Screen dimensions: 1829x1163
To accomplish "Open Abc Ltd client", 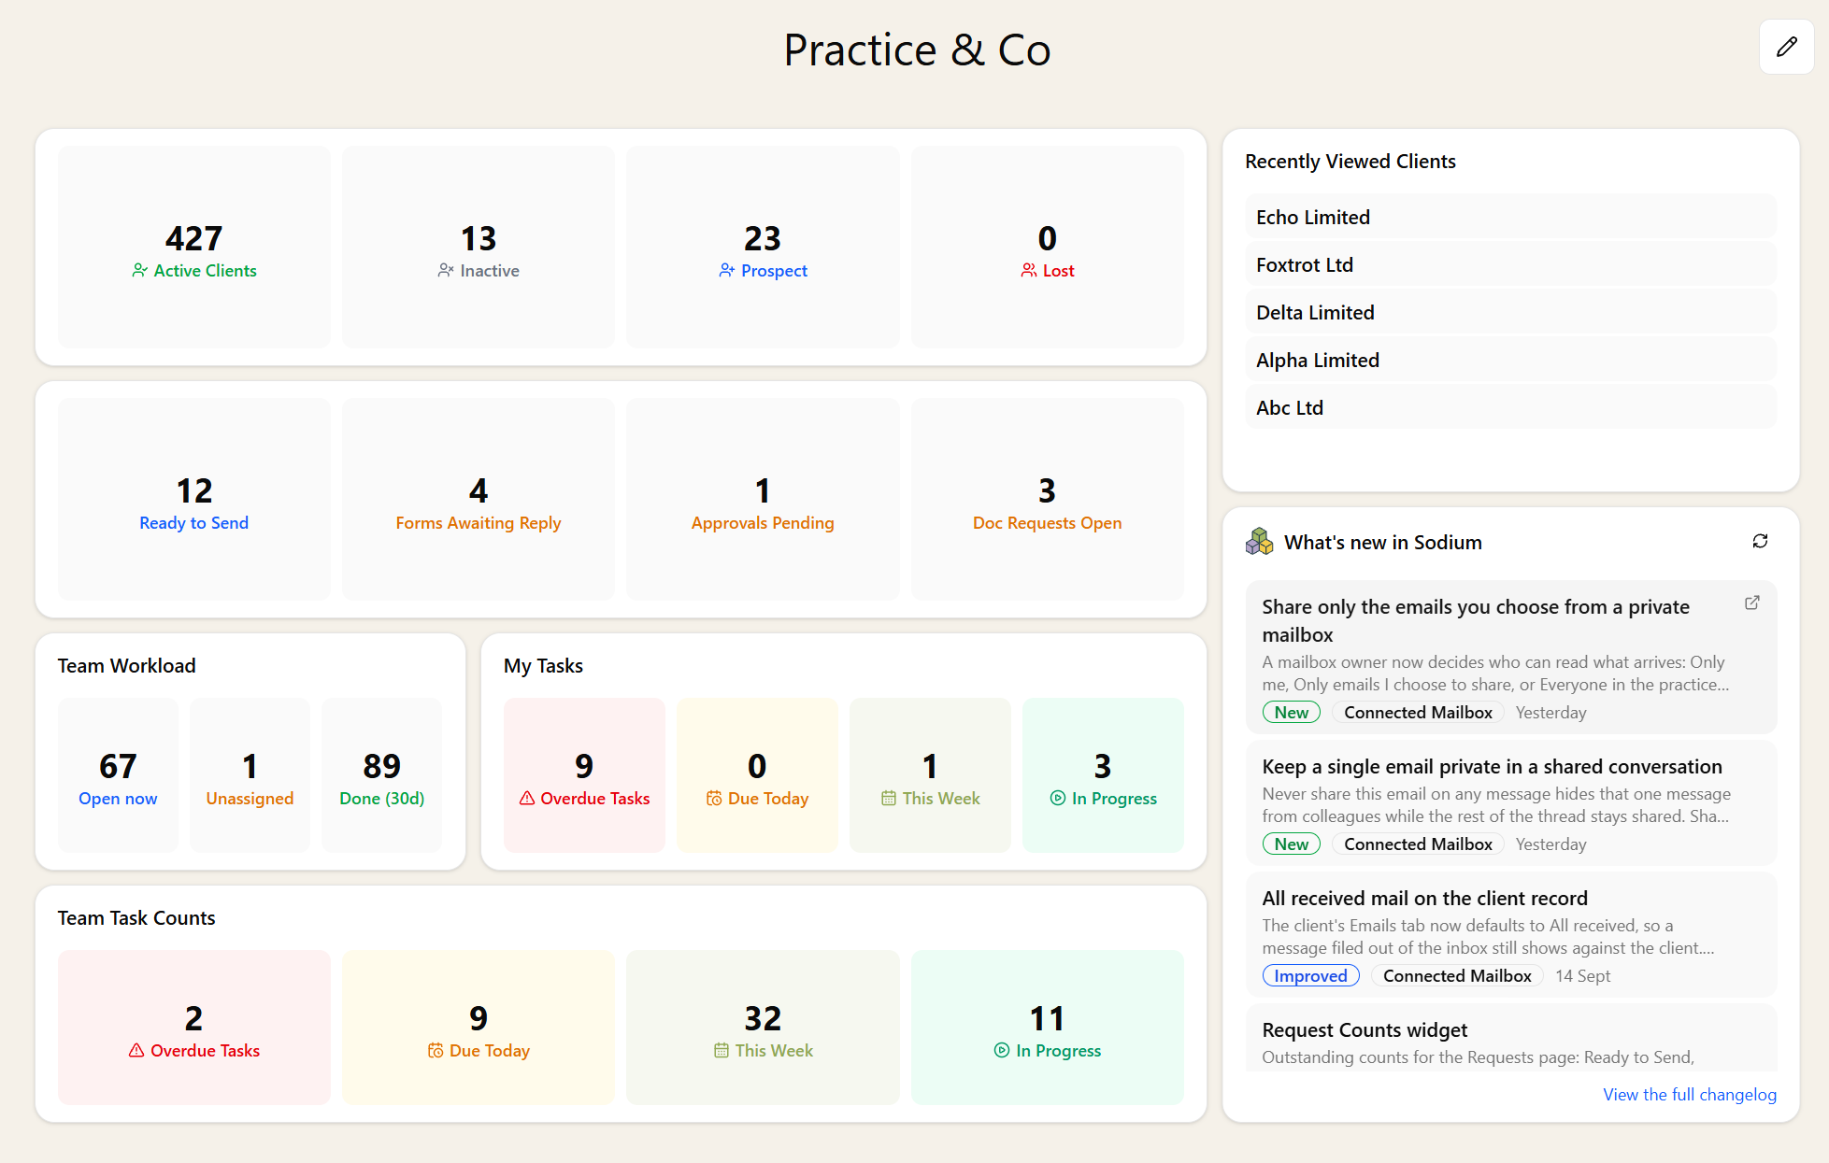I will click(x=1510, y=407).
